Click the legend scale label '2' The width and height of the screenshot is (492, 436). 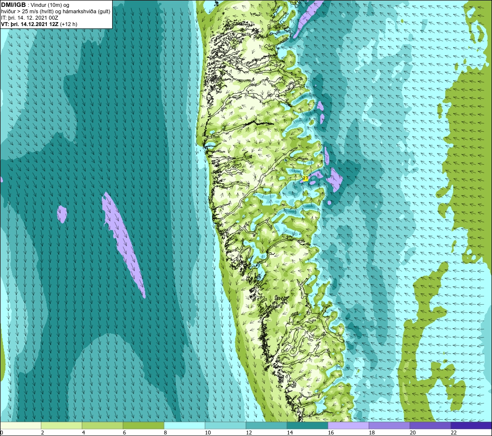coord(42,433)
